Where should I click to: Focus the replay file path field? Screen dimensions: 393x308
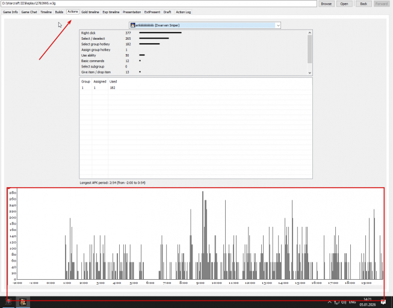pos(159,4)
